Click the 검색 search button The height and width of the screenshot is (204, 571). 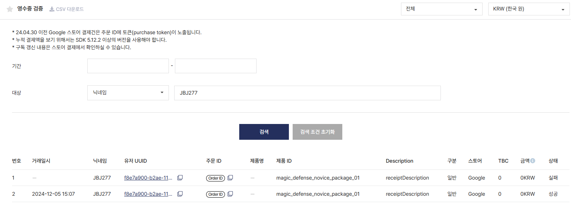tap(264, 132)
